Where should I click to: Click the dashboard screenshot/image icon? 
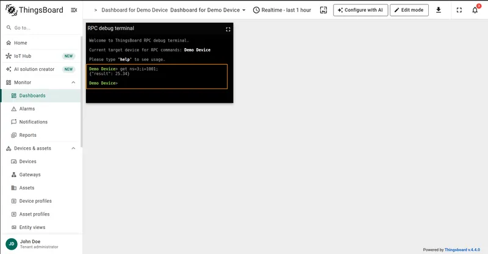pos(323,10)
